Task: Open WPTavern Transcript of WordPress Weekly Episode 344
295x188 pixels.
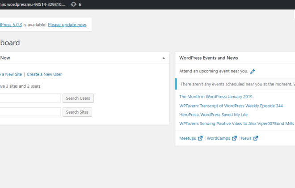Action: [231, 106]
